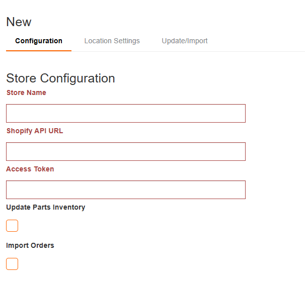
Task: Click the Access Token label text
Action: (x=30, y=169)
